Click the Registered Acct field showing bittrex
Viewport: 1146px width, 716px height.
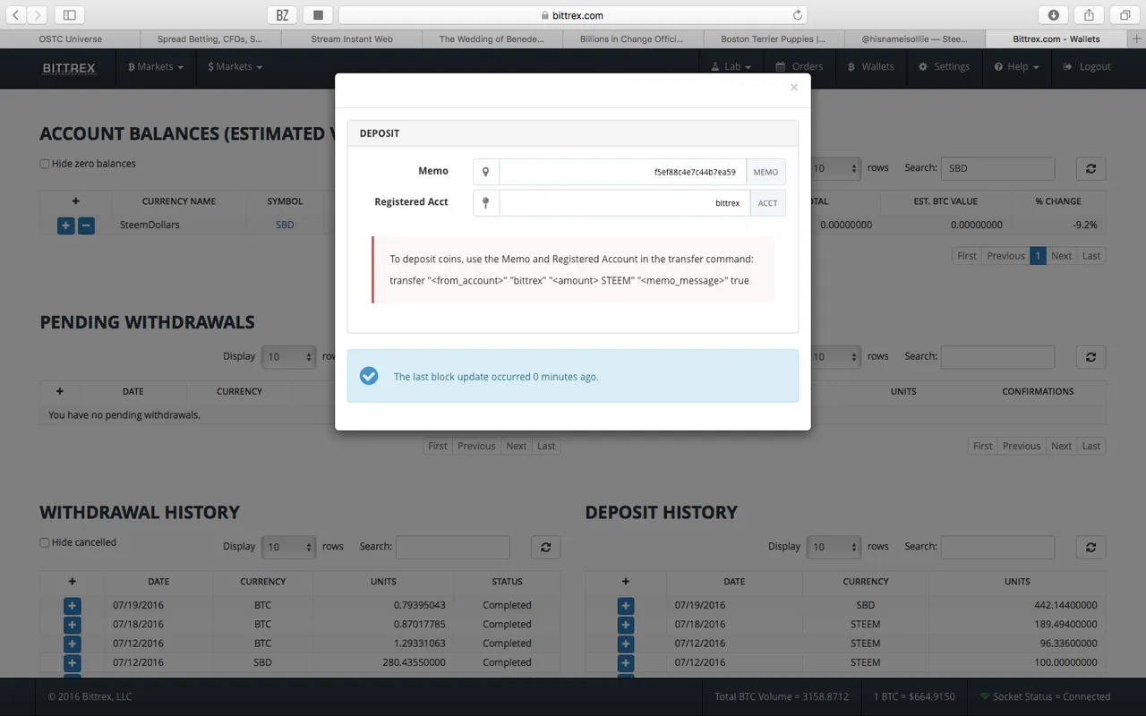pos(624,203)
